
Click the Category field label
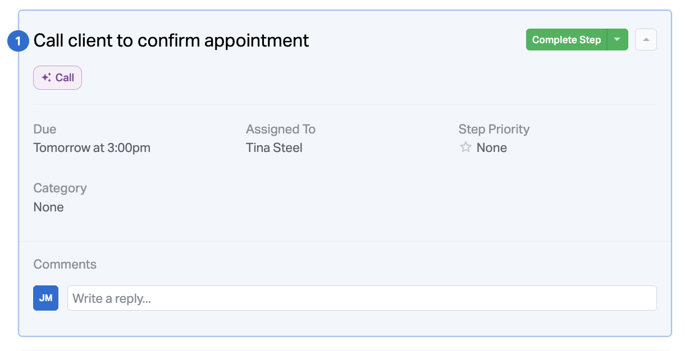pyautogui.click(x=60, y=188)
